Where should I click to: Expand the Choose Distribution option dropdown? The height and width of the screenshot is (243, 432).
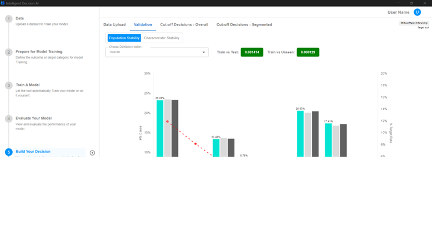157,52
